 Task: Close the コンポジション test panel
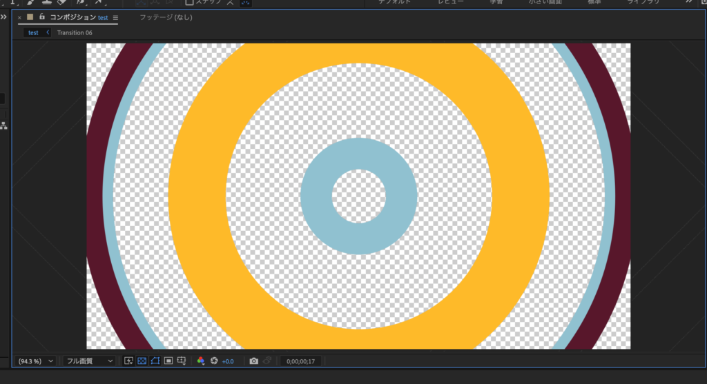click(x=19, y=17)
